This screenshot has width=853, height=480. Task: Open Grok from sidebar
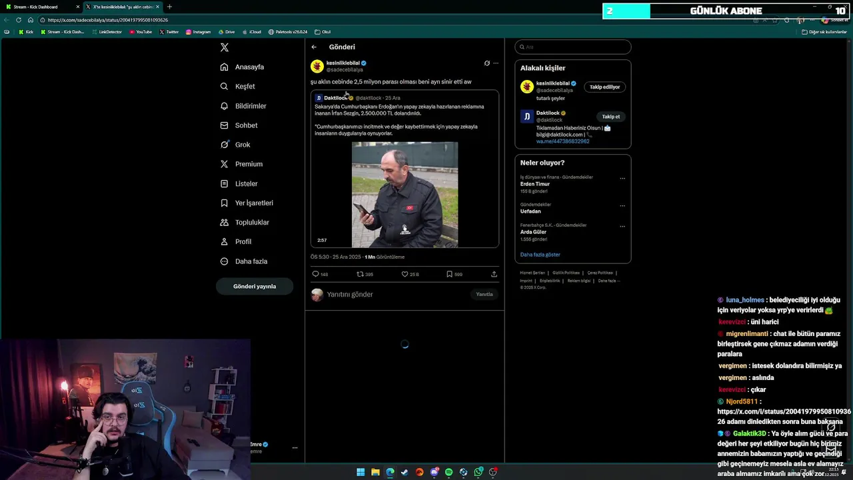pyautogui.click(x=235, y=145)
